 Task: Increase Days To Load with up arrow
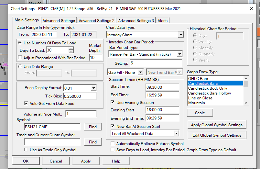point(71,49)
